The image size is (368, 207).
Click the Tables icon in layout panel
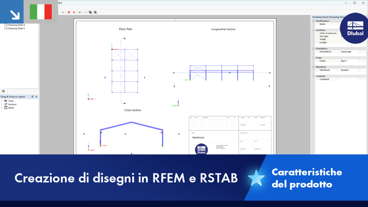pos(6,108)
